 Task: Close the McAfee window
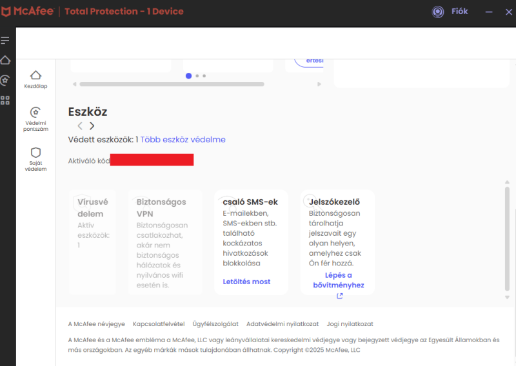pyautogui.click(x=509, y=12)
